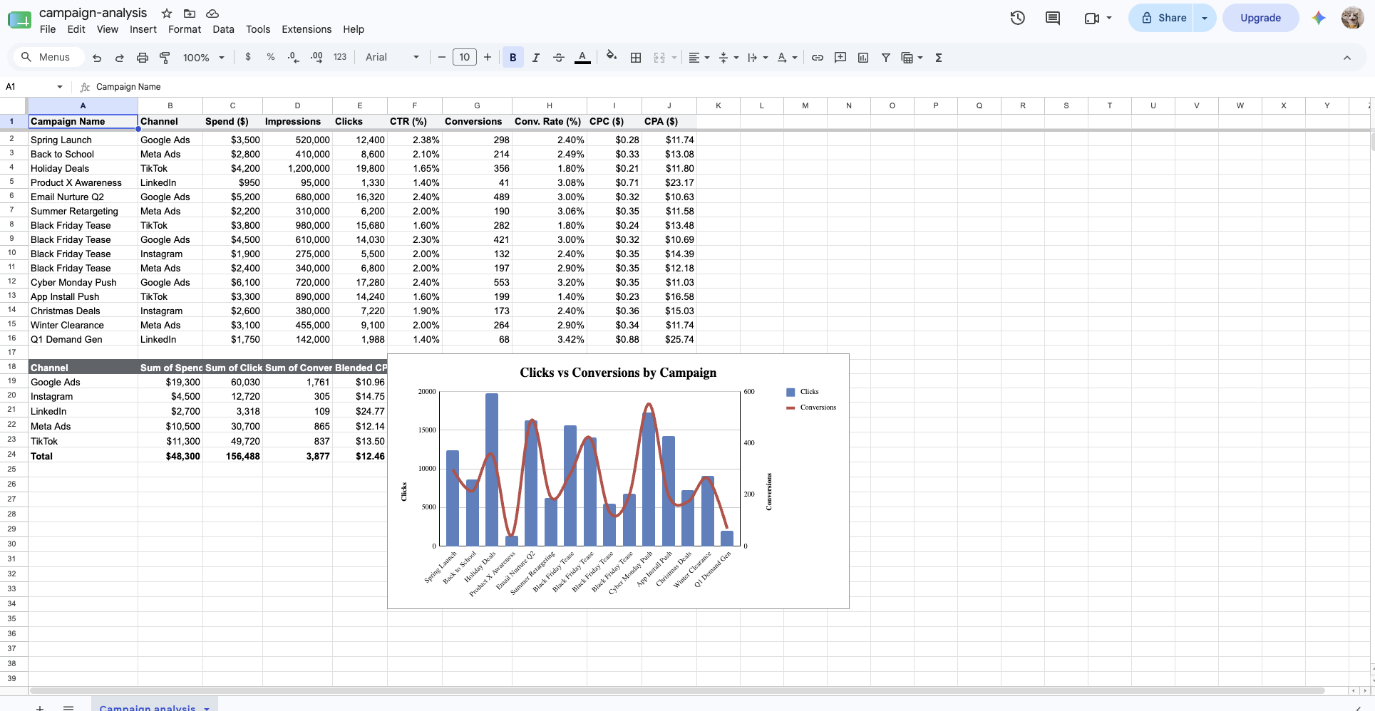Viewport: 1375px width, 711px height.
Task: Decrease decimal places
Action: coord(293,57)
